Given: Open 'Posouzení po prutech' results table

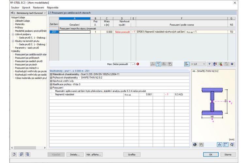Looking at the screenshot, I should 26,65.
